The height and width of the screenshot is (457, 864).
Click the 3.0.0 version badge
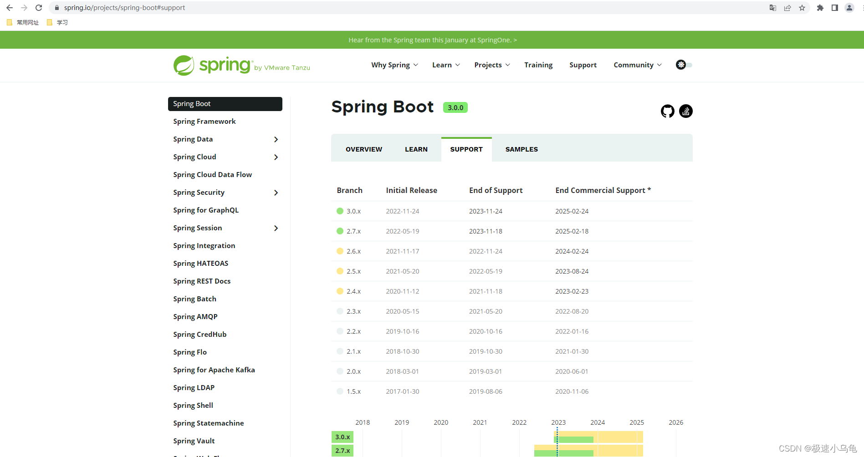click(x=455, y=108)
